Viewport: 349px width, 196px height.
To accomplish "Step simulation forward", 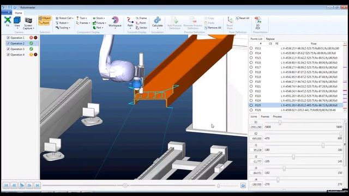I will [29, 185].
